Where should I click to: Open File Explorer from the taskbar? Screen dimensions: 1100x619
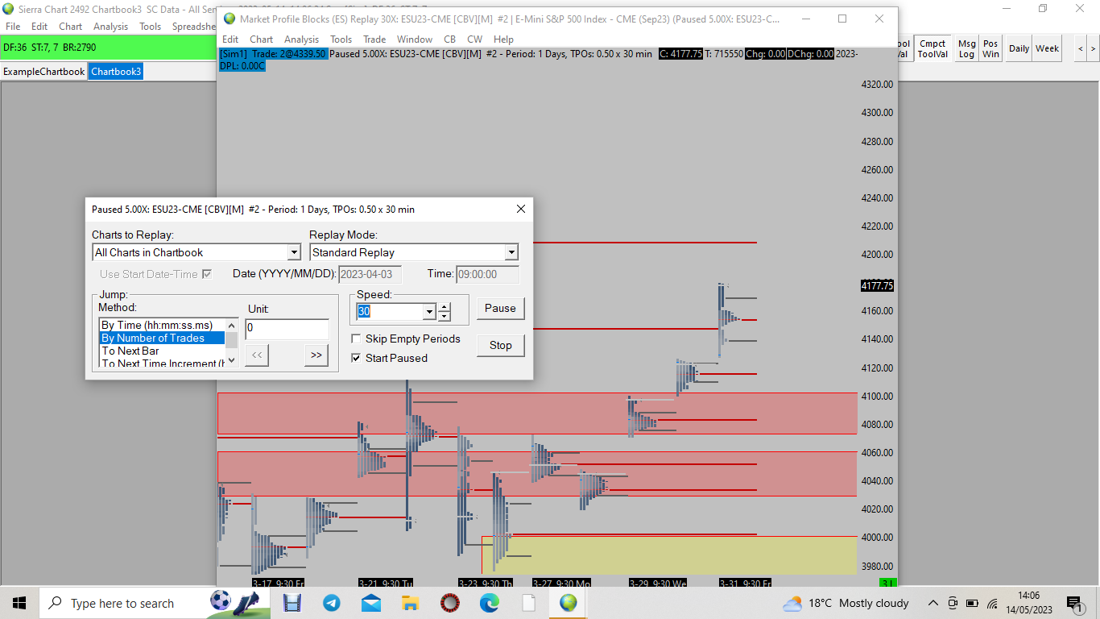(411, 603)
